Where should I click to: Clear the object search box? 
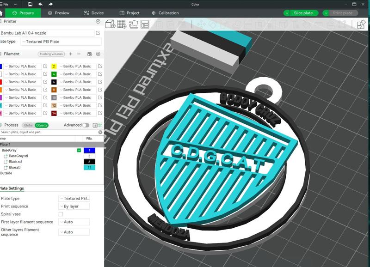(100, 132)
